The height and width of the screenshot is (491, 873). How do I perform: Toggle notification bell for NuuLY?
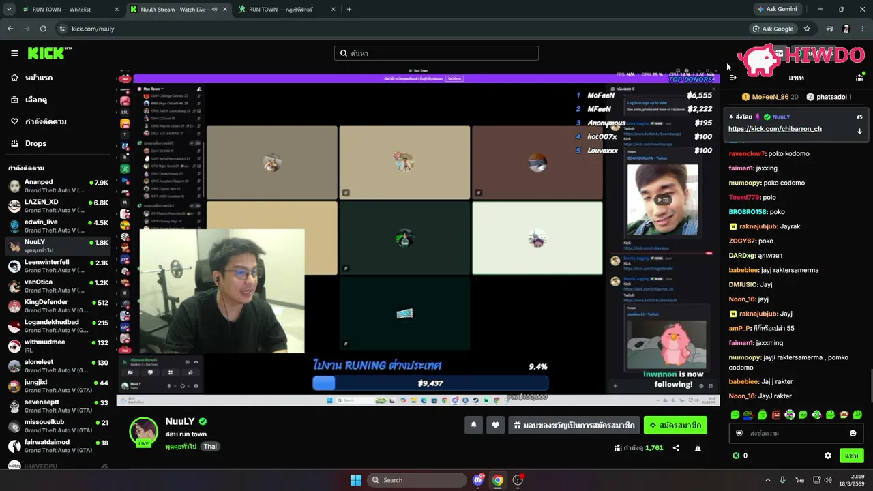tap(474, 425)
